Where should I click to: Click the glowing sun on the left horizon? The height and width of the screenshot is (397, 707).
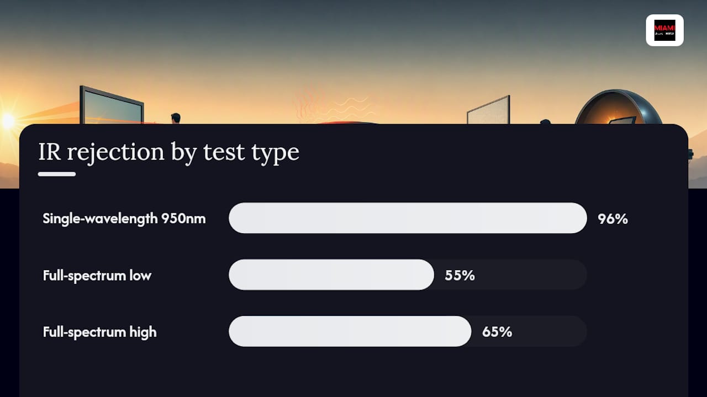click(8, 121)
